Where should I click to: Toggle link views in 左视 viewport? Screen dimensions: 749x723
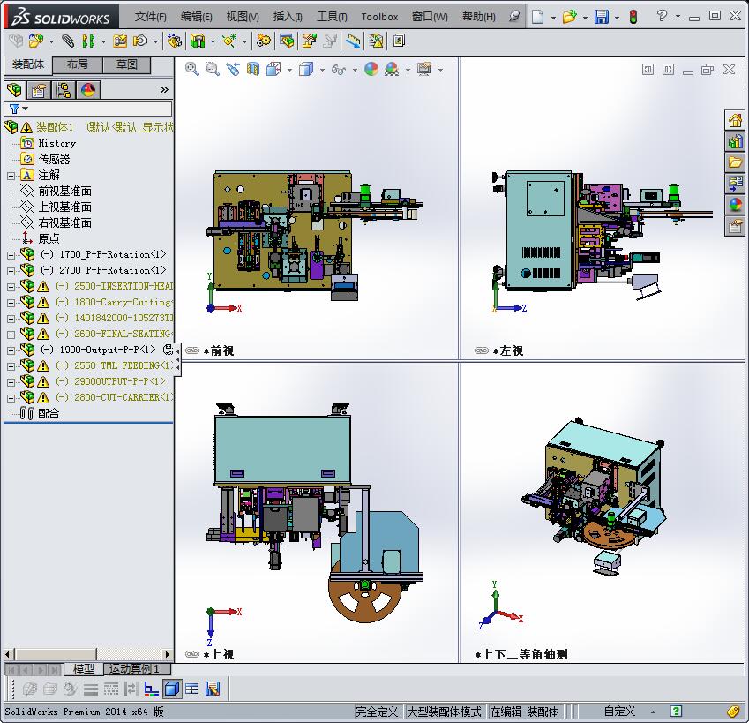482,350
